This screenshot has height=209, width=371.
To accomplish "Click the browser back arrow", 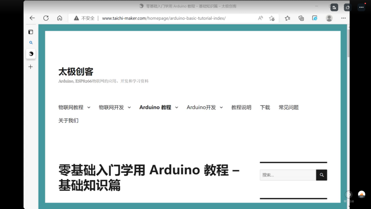I will 32,18.
